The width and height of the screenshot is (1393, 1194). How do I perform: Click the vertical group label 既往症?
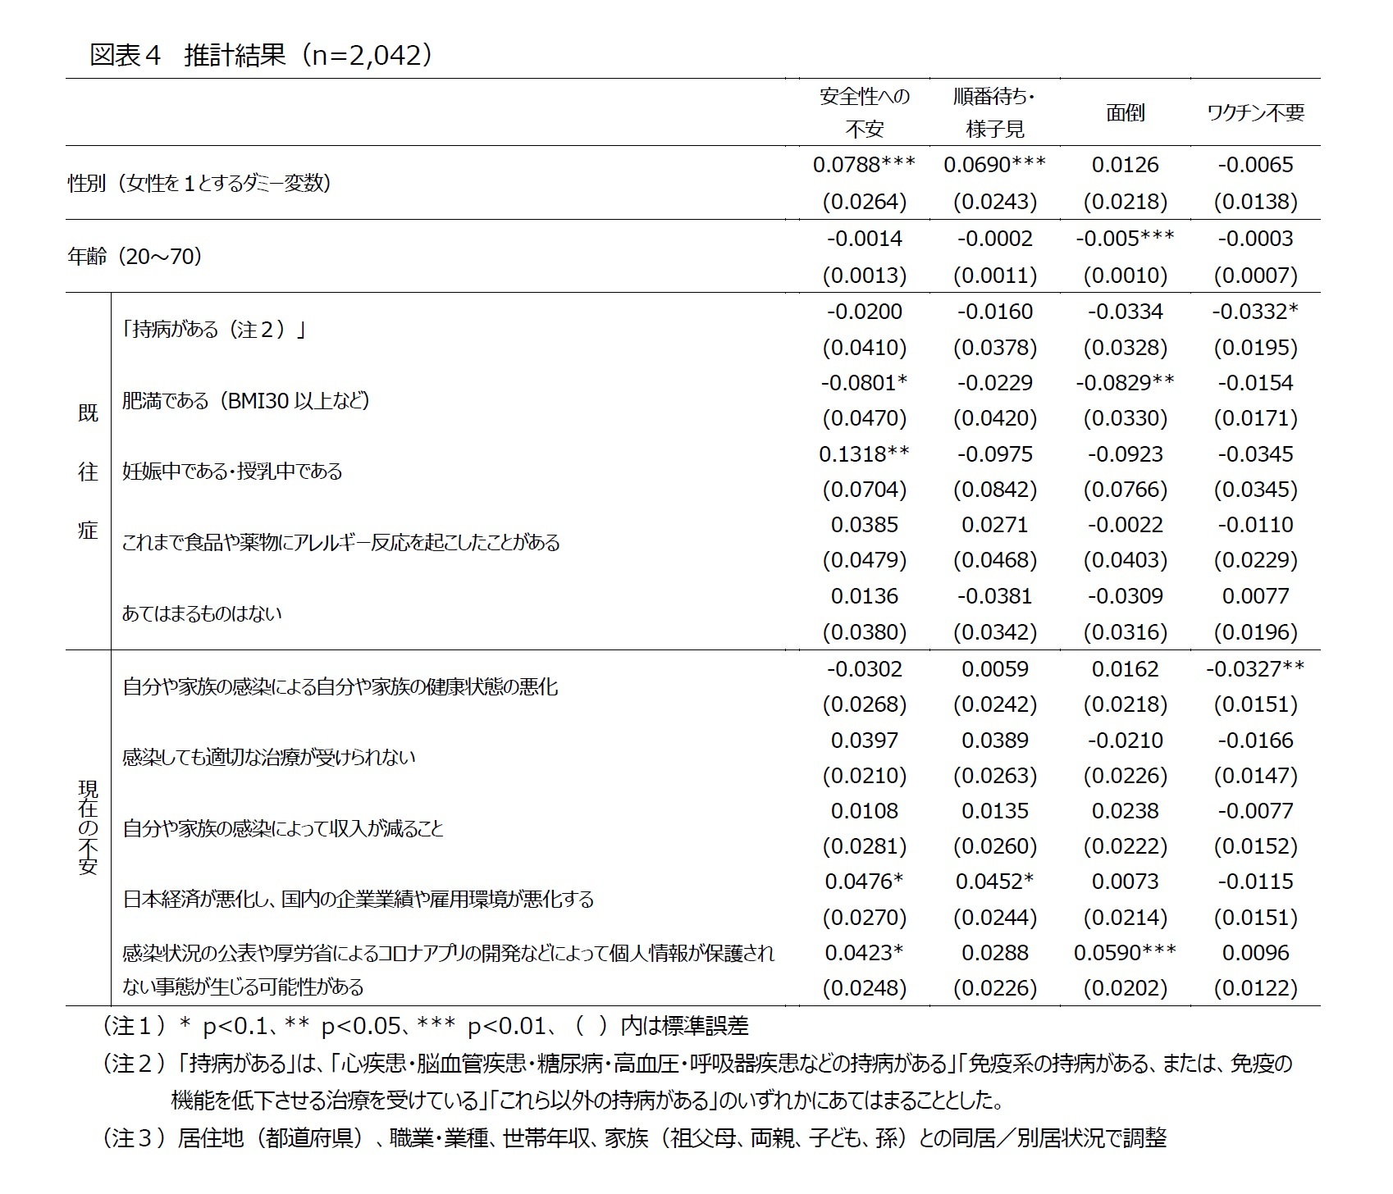[88, 472]
